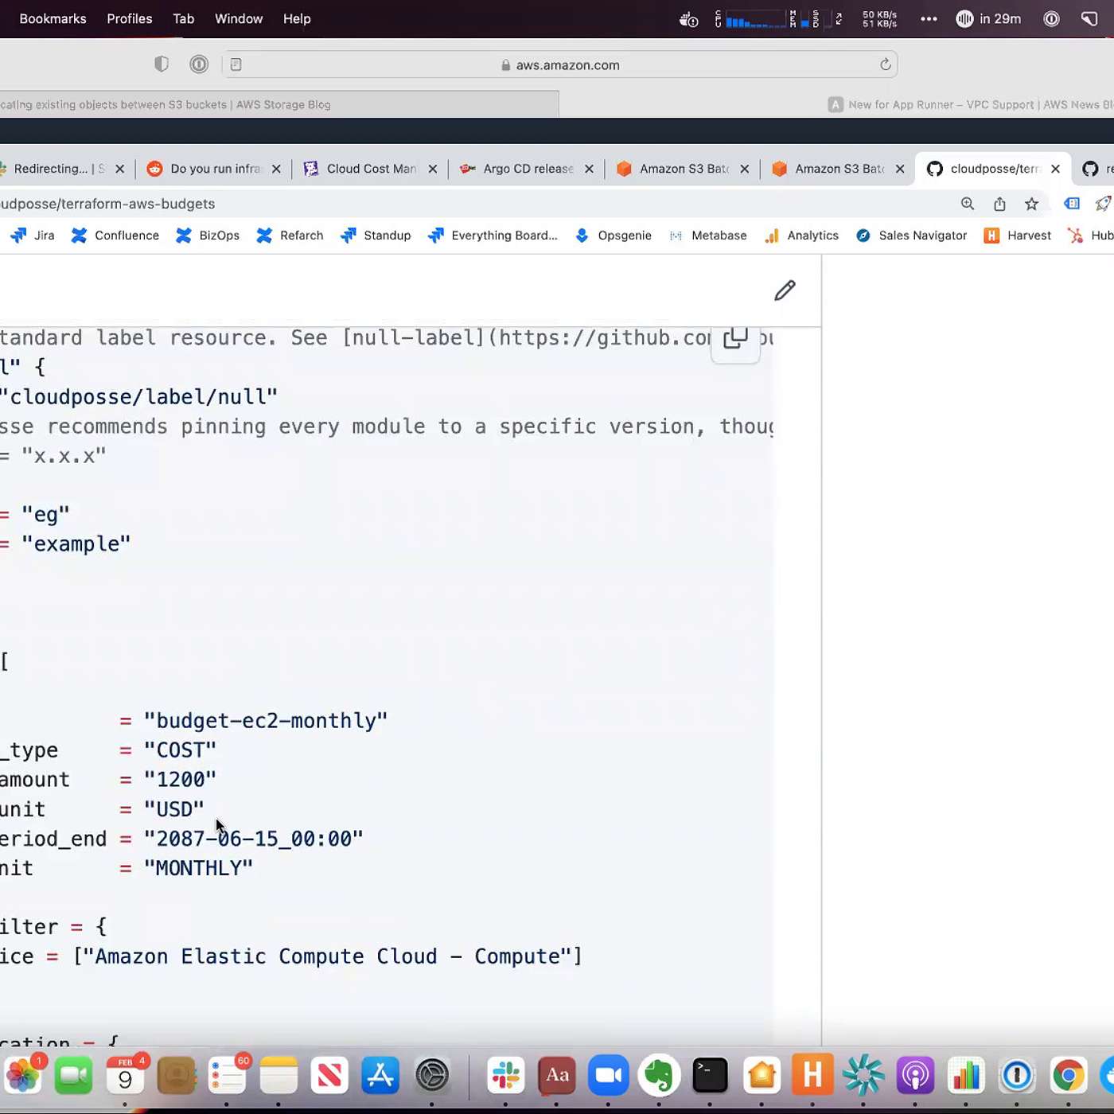This screenshot has width=1114, height=1114.
Task: Open the Window menu
Action: pos(239,19)
